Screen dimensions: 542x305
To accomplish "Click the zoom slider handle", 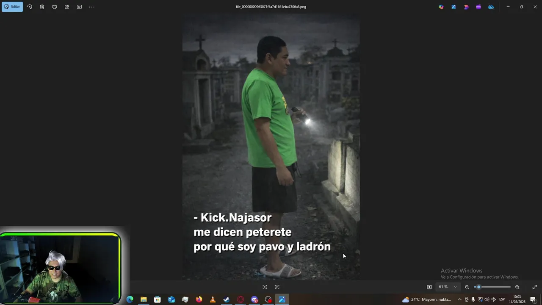I will [x=478, y=287].
